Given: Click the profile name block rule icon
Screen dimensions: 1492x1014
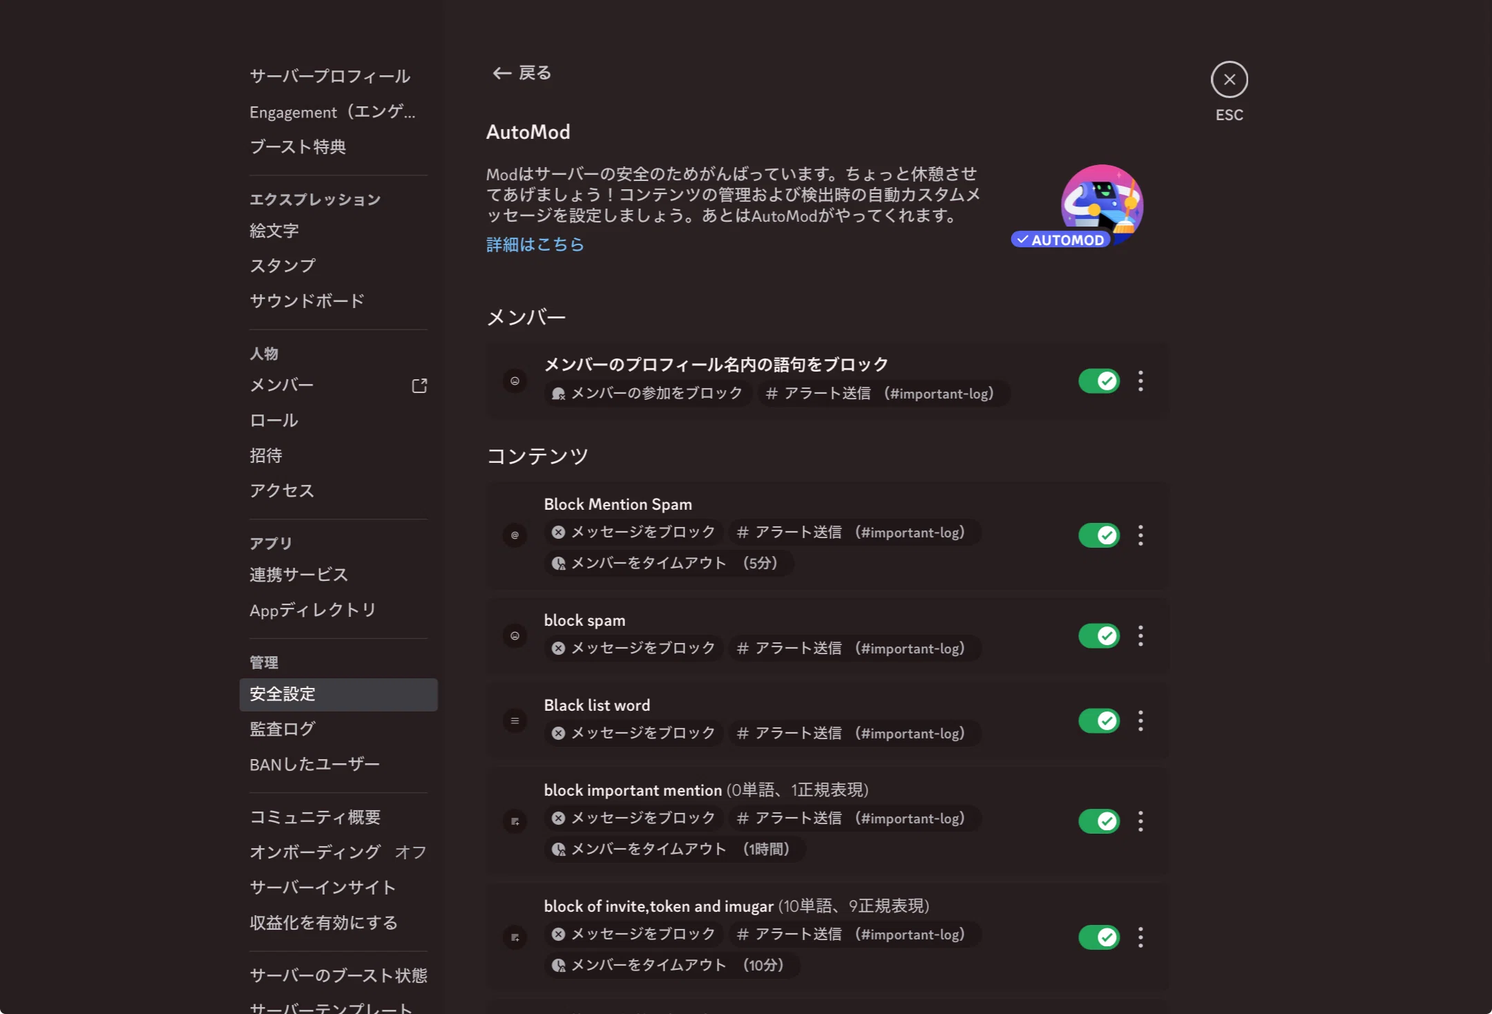Looking at the screenshot, I should tap(515, 381).
